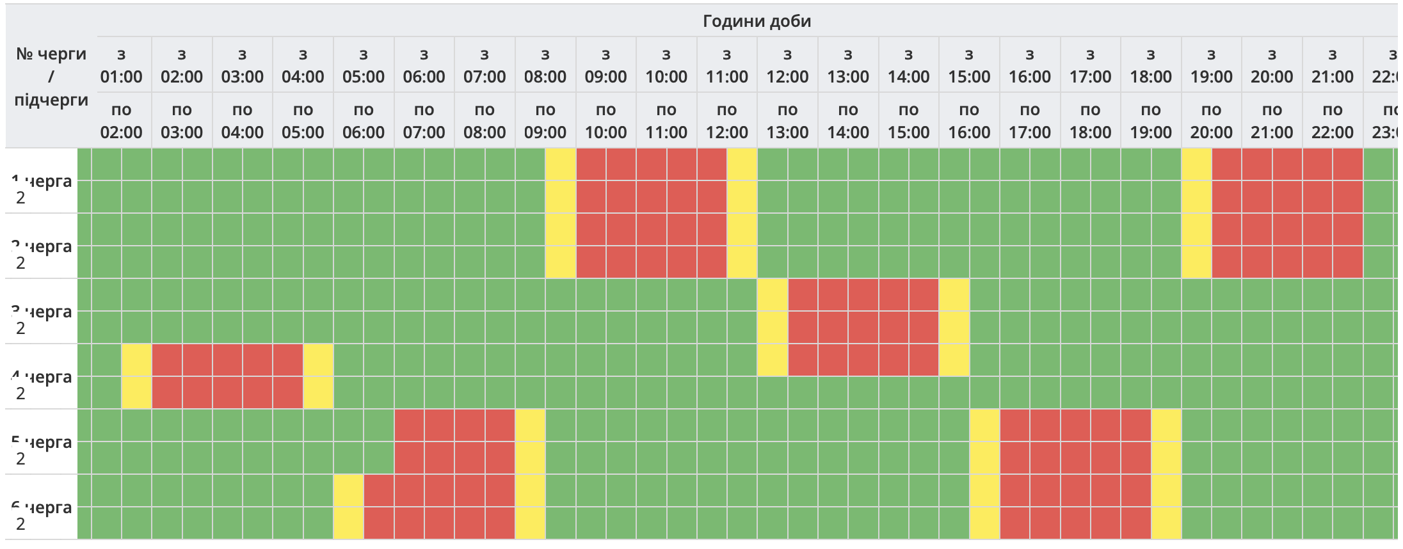The image size is (1403, 549).
Task: Select the 'з 09:00' hour column header
Action: click(605, 65)
